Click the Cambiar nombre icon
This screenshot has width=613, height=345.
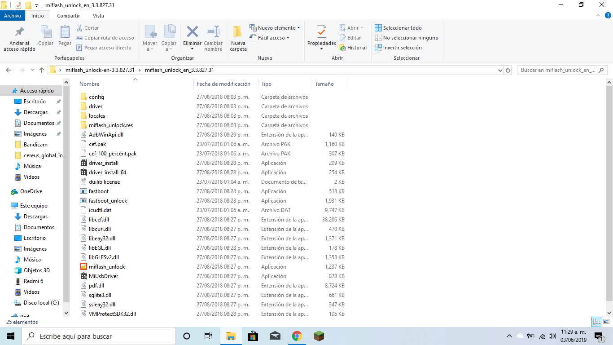tap(213, 31)
